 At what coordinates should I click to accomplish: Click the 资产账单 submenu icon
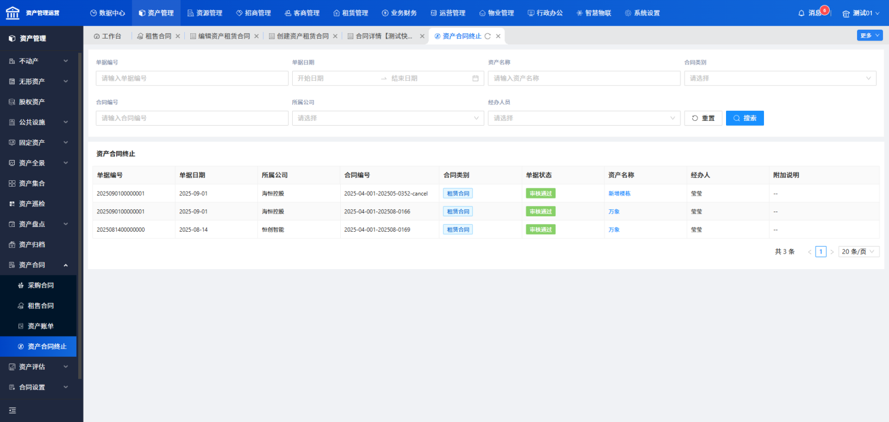pyautogui.click(x=21, y=326)
